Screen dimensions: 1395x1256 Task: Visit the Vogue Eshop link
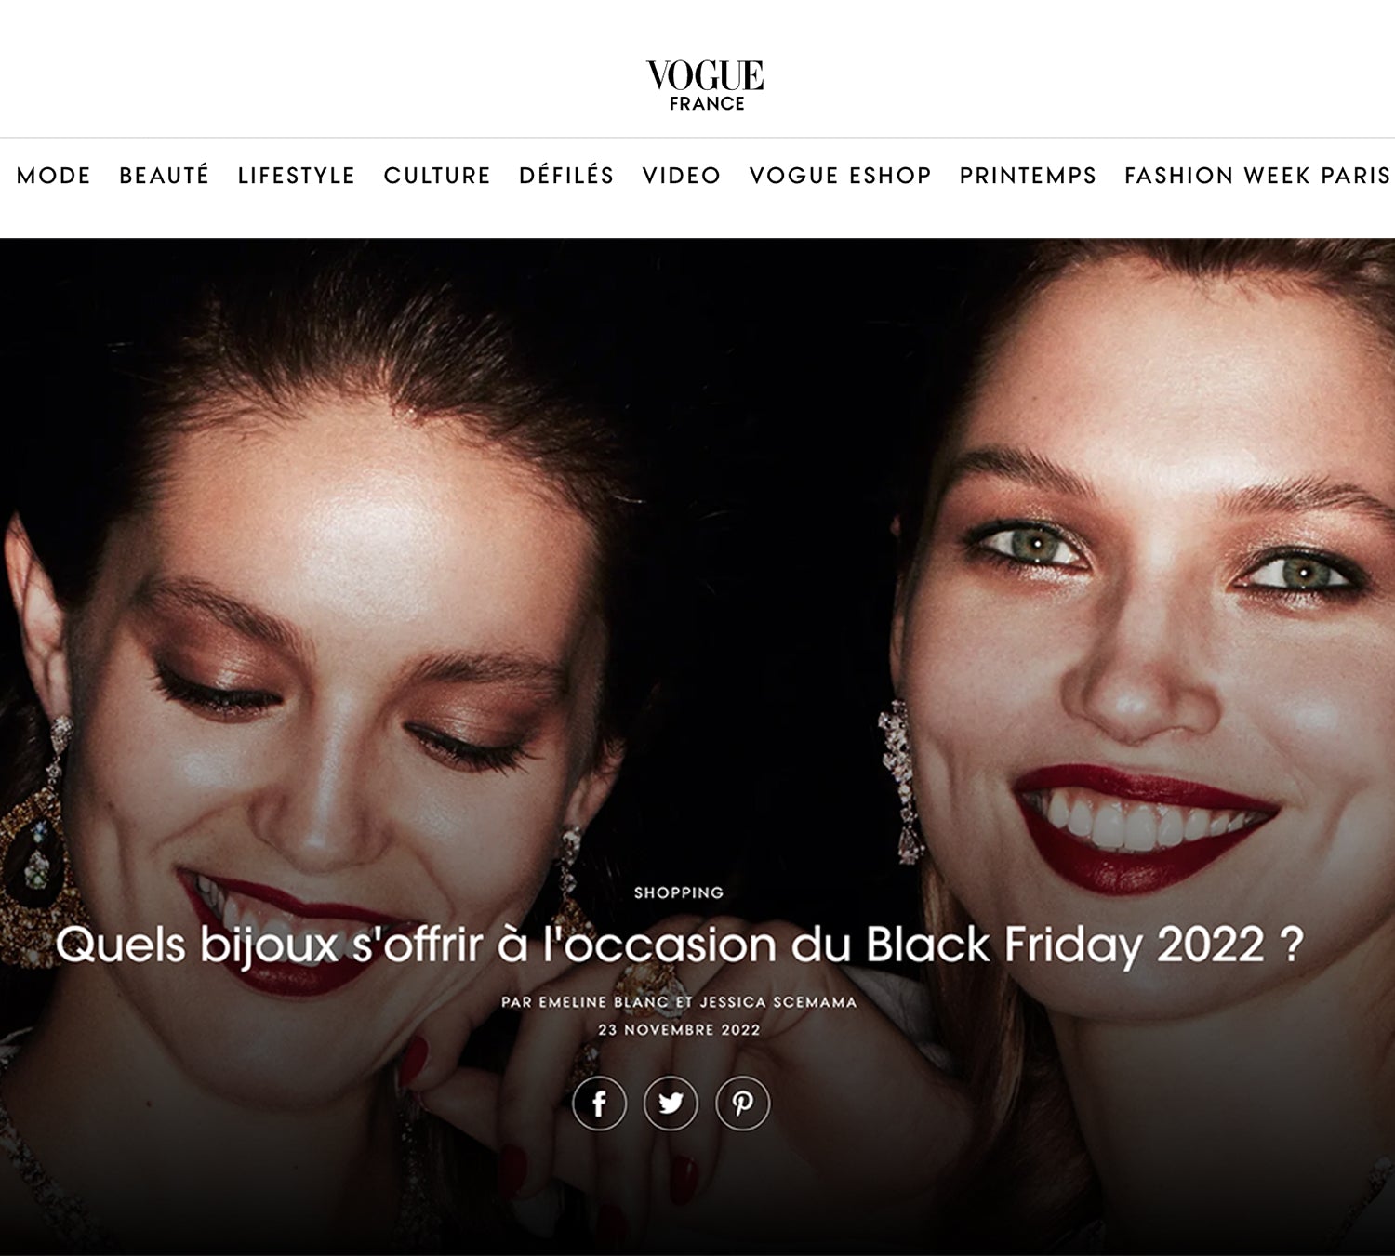(841, 176)
